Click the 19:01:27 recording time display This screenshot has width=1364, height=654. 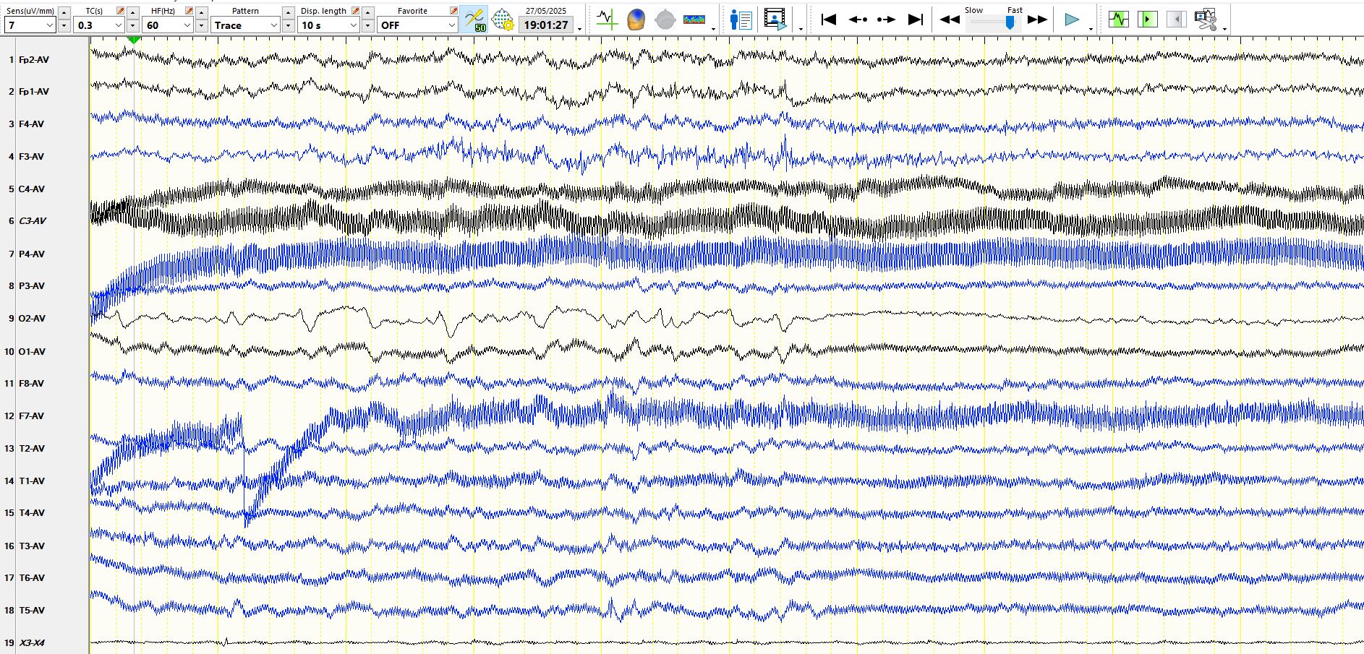pos(546,25)
